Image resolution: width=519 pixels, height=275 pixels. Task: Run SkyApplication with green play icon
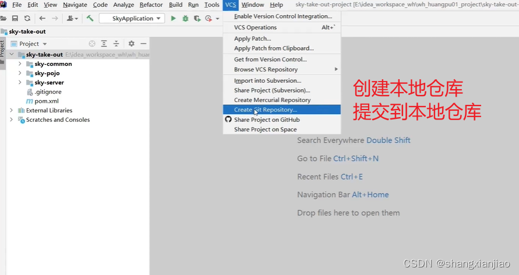[x=173, y=18]
